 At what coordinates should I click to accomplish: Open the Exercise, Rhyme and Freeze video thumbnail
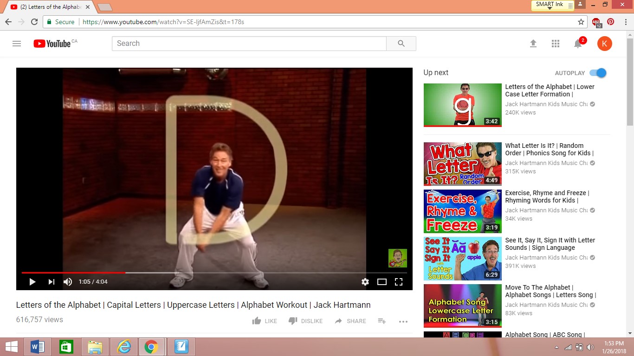pos(463,211)
